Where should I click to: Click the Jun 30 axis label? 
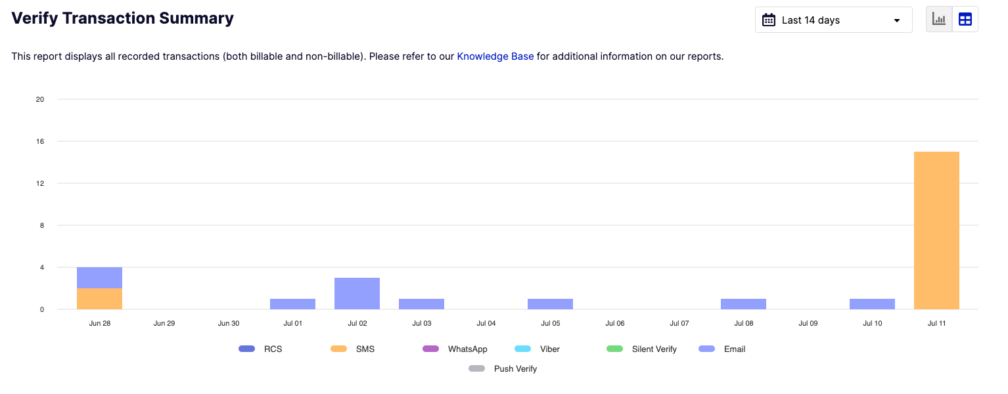tap(229, 323)
